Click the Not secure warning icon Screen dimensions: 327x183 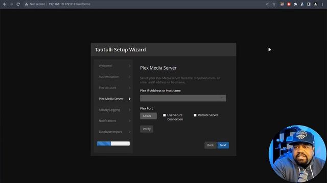coord(27,4)
